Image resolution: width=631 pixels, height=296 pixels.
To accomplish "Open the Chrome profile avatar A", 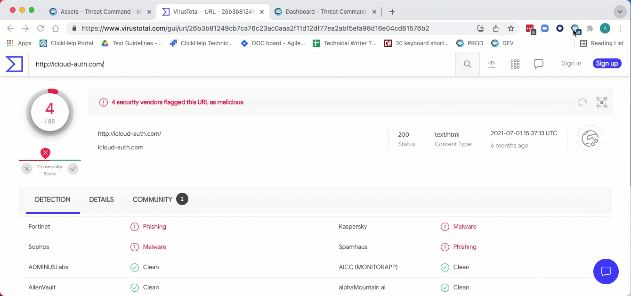I will coord(605,28).
